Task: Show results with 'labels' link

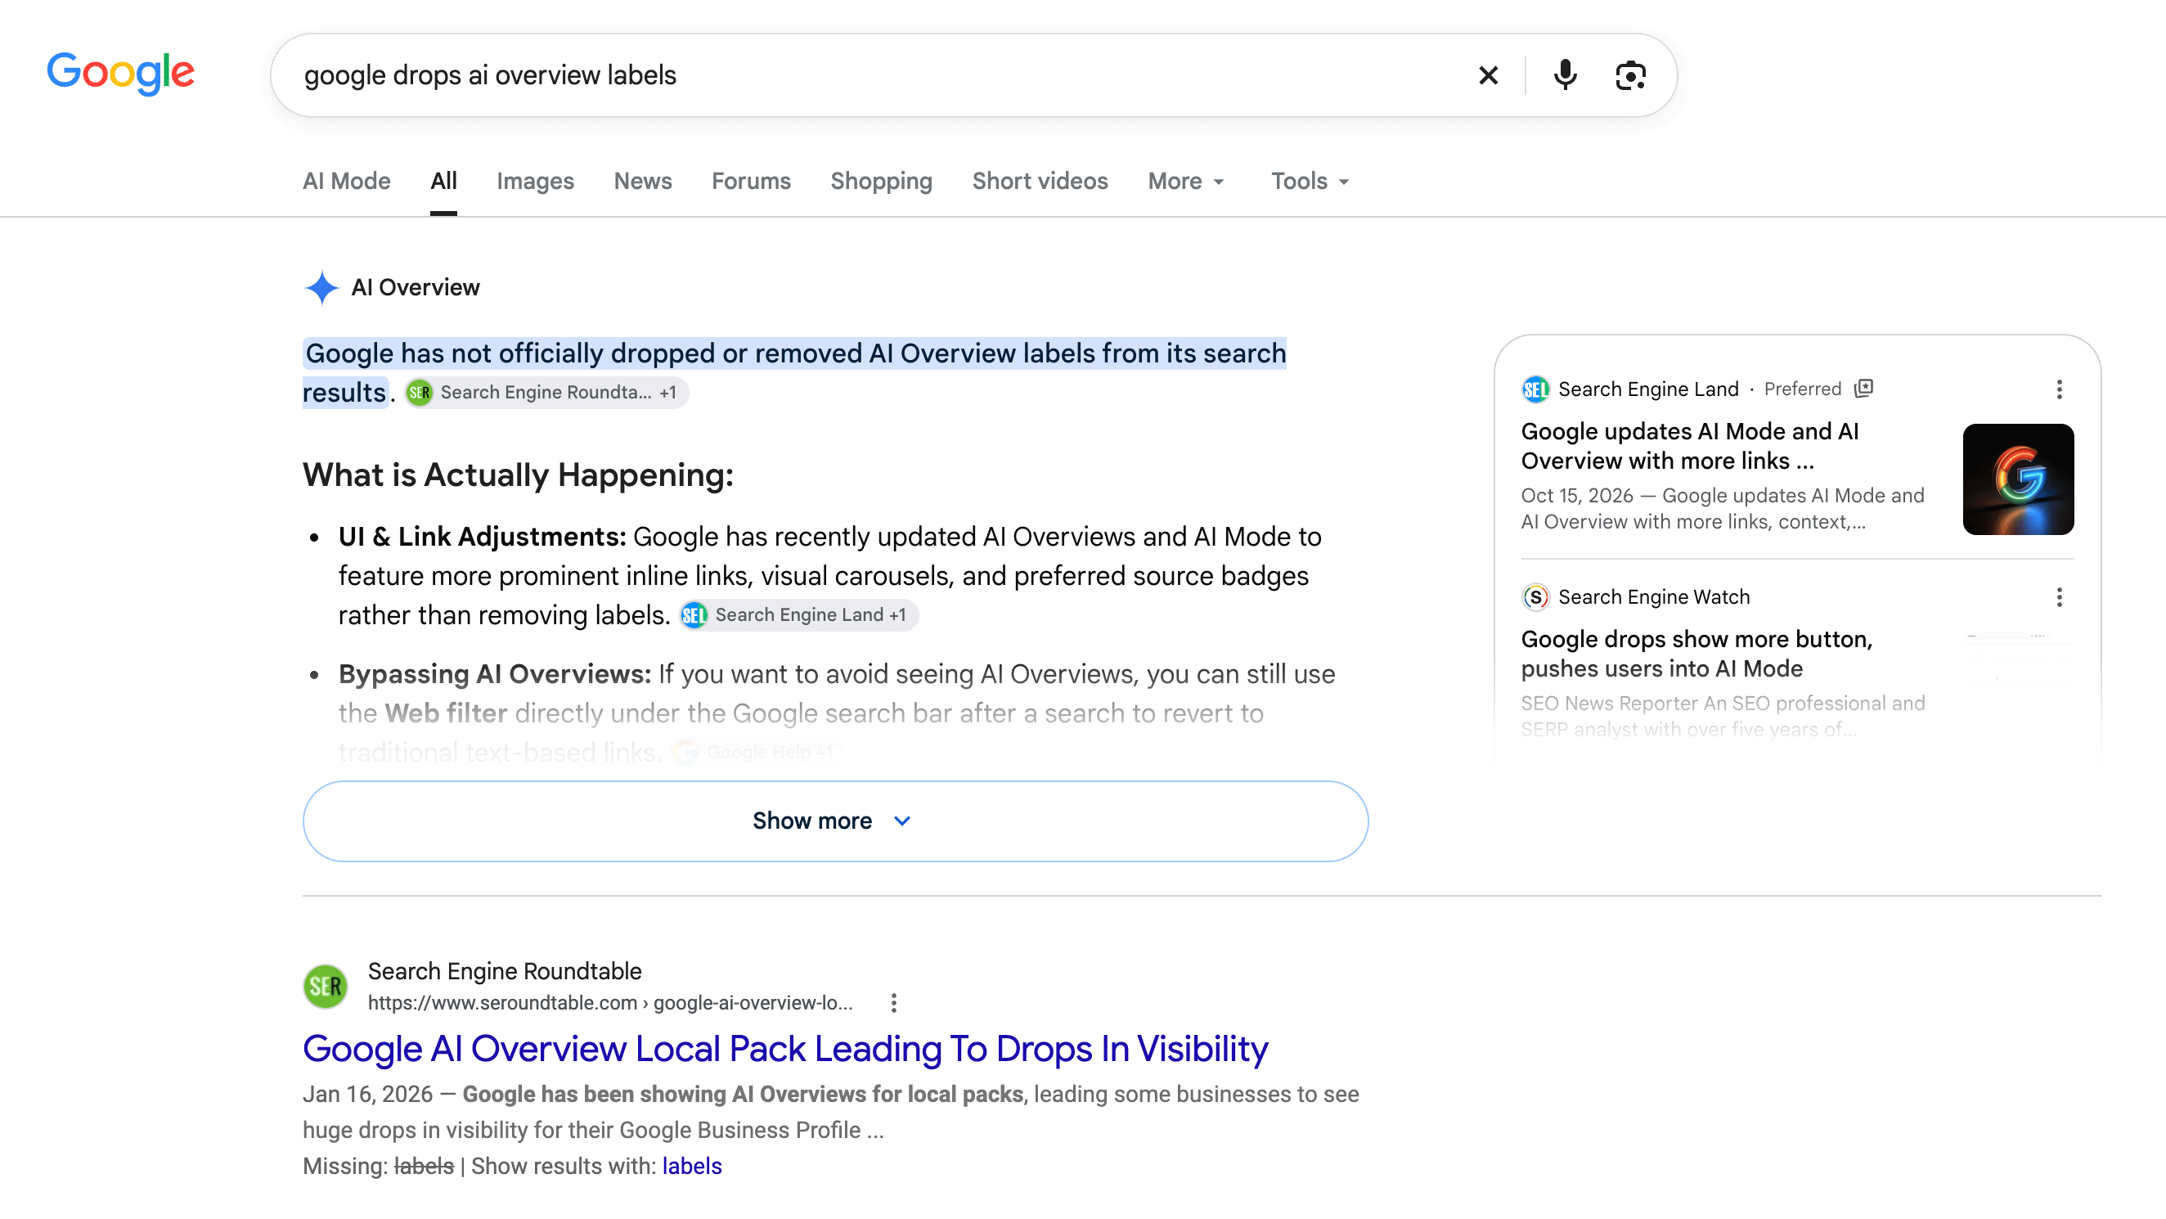Action: click(692, 1166)
